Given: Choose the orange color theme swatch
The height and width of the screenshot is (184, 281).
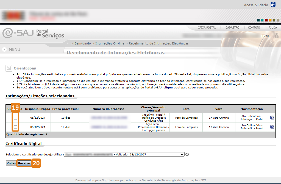Looking at the screenshot, I should pyautogui.click(x=270, y=20).
